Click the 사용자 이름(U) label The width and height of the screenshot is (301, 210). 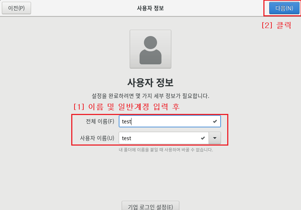(97, 138)
